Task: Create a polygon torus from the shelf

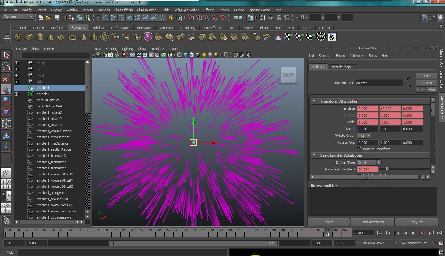Action: (72, 37)
